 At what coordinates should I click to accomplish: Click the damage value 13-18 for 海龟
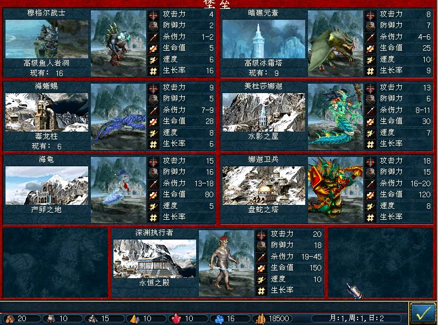tap(204, 184)
